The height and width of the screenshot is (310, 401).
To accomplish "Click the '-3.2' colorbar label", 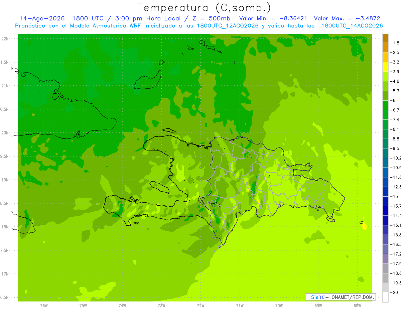I will pyautogui.click(x=395, y=62).
